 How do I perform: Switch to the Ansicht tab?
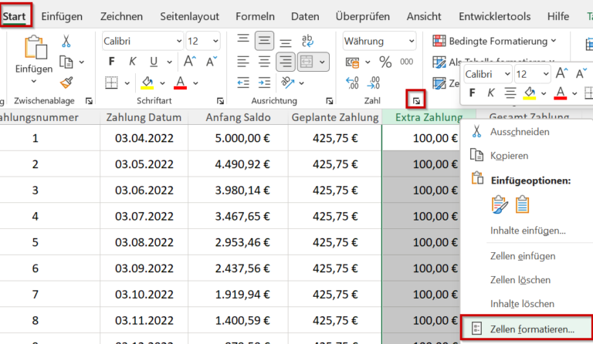424,16
